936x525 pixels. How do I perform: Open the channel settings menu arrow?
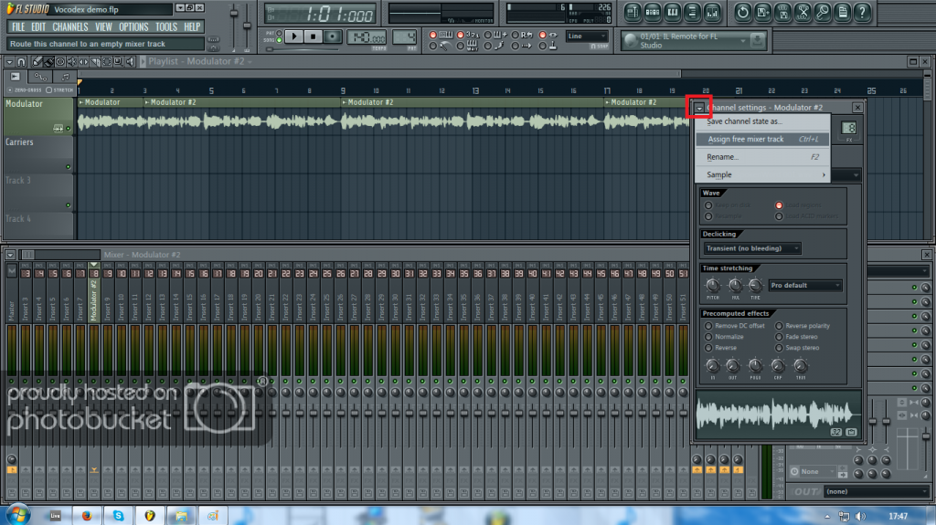(x=699, y=108)
